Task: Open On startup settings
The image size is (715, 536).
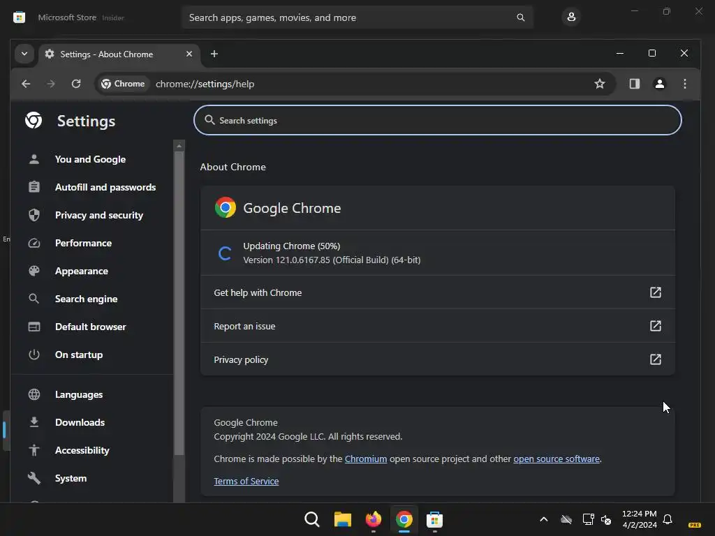Action: [x=79, y=355]
